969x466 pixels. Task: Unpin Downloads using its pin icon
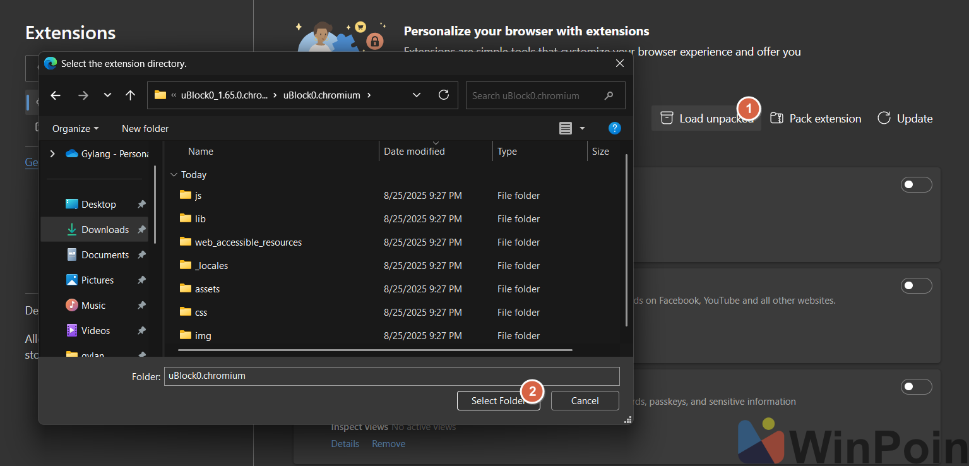[141, 230]
